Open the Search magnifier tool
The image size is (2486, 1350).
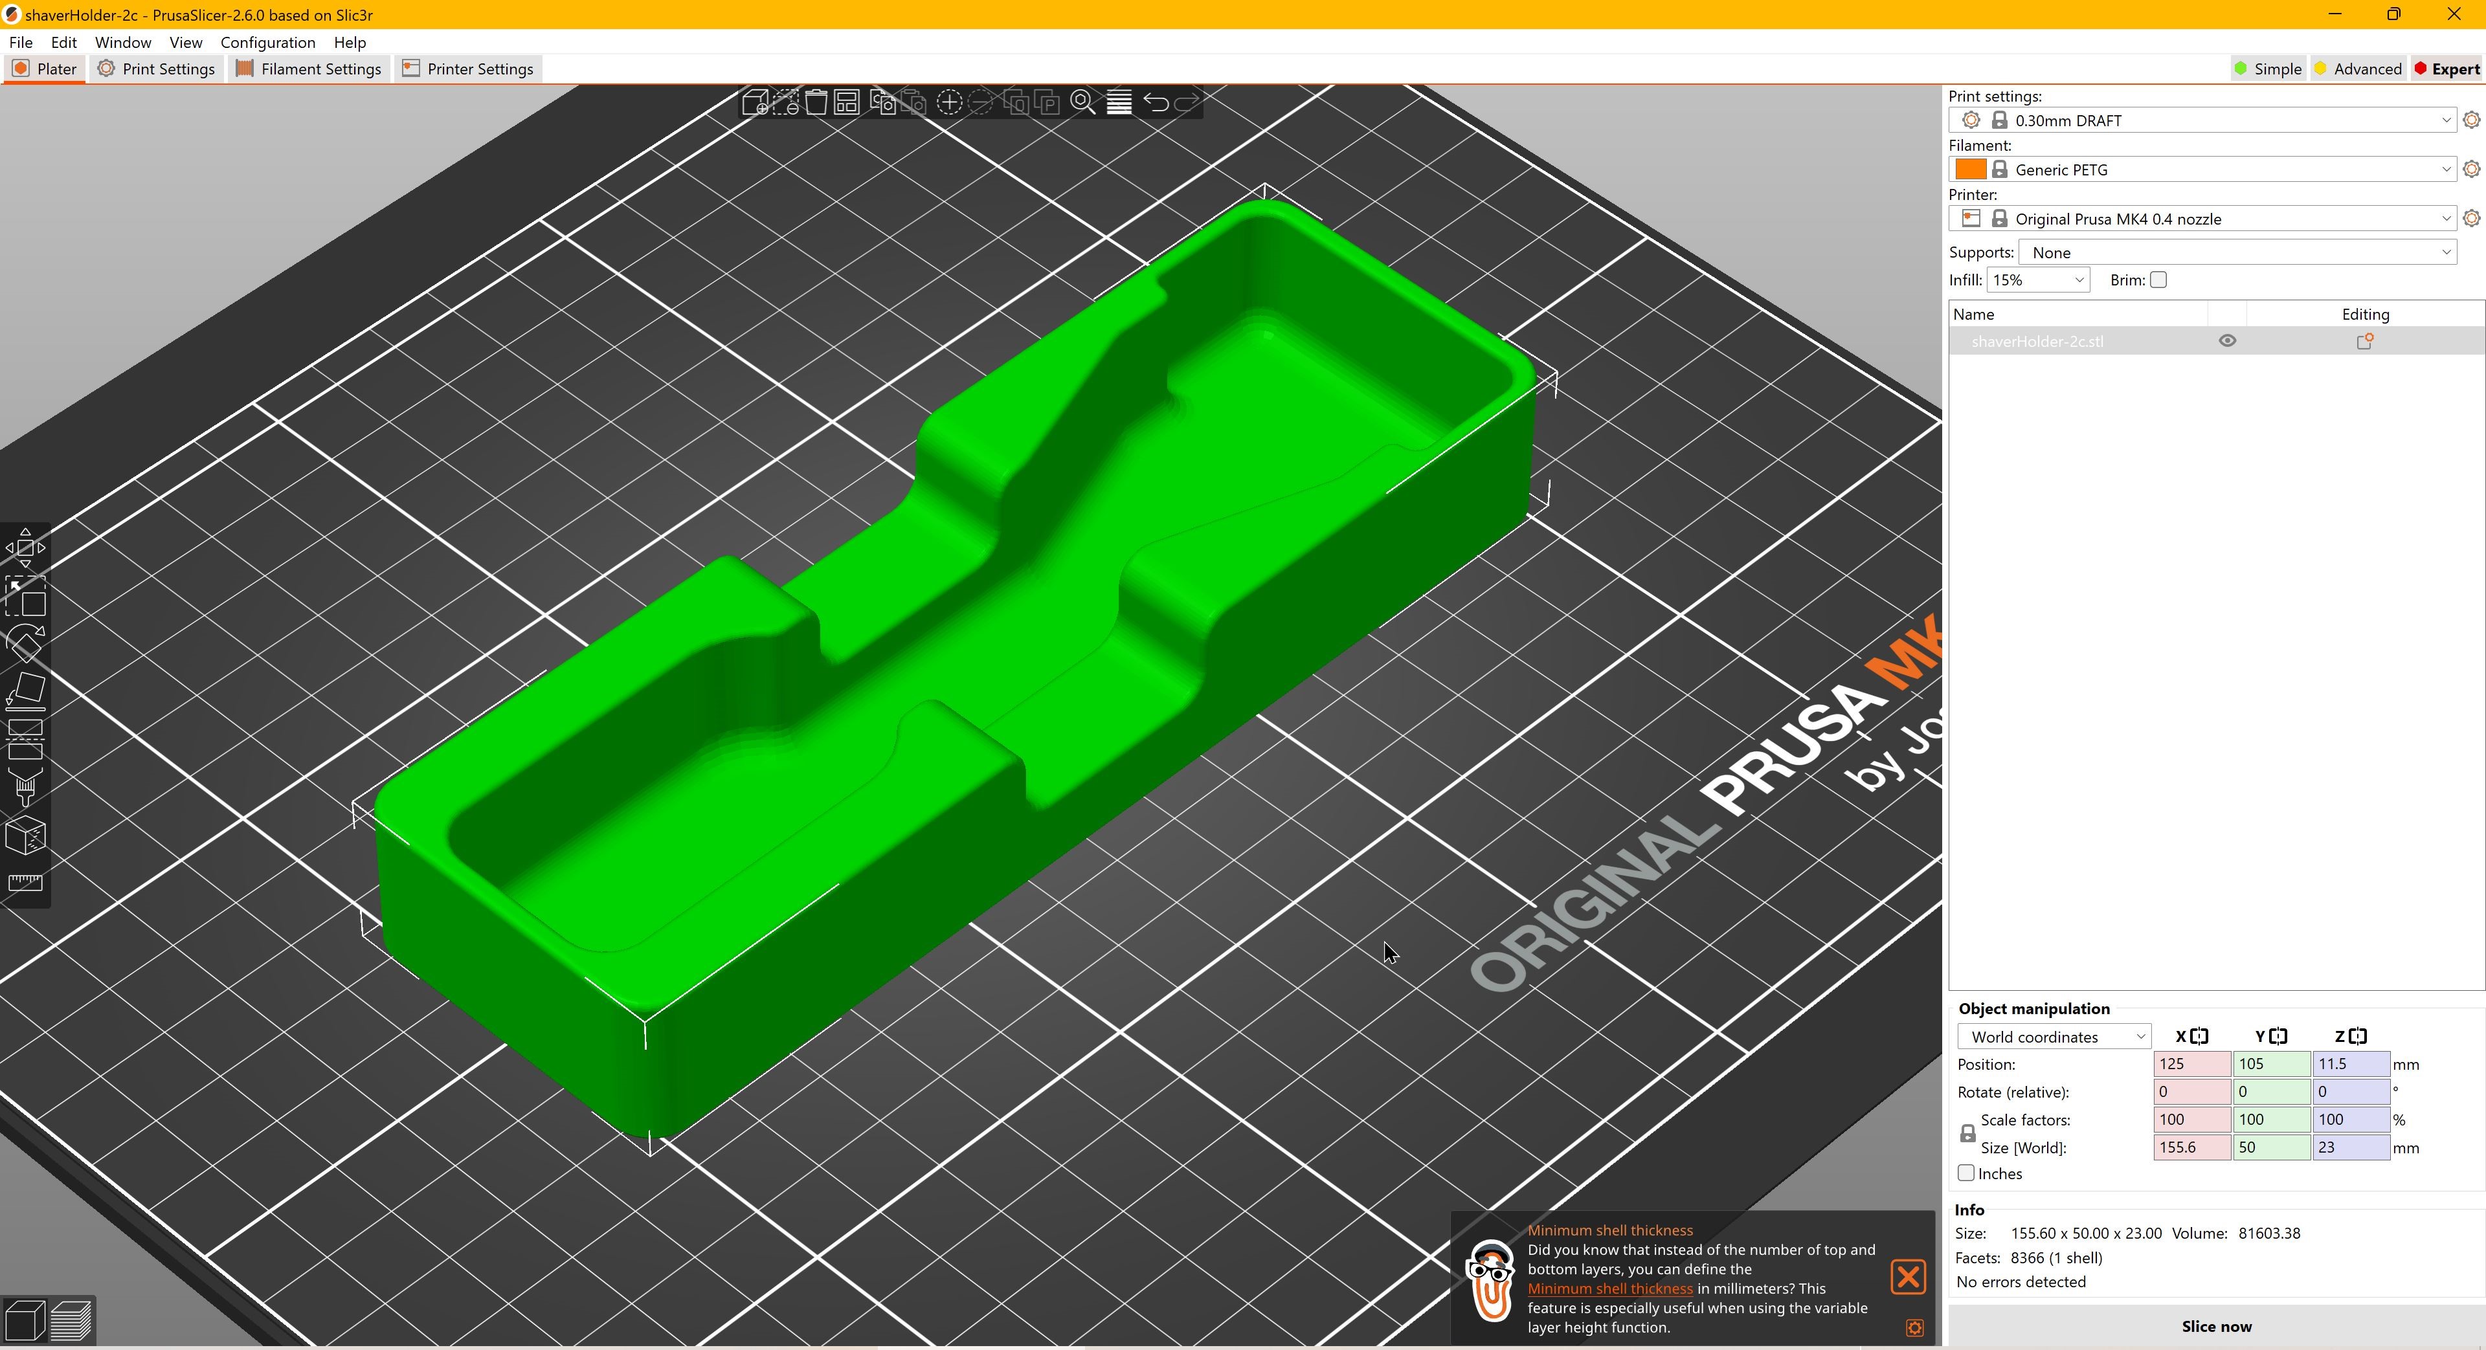(1083, 102)
